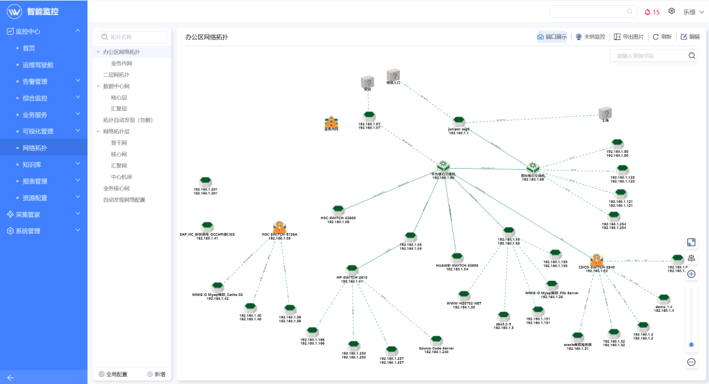Collapse the 办公区网络拓扑 tree node
This screenshot has height=384, width=709.
98,52
